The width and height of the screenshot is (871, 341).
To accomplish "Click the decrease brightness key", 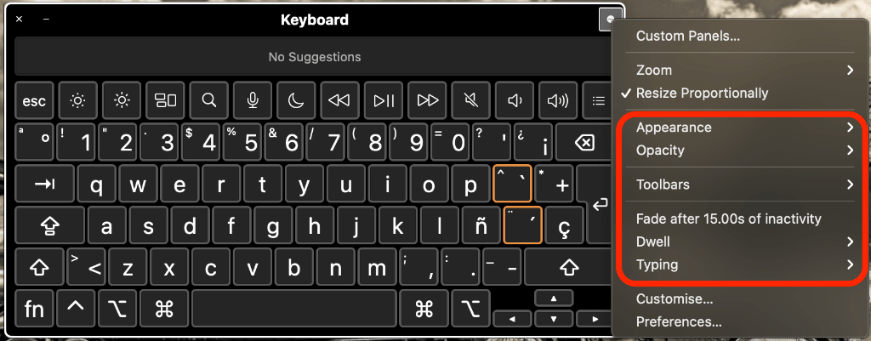I will (77, 101).
